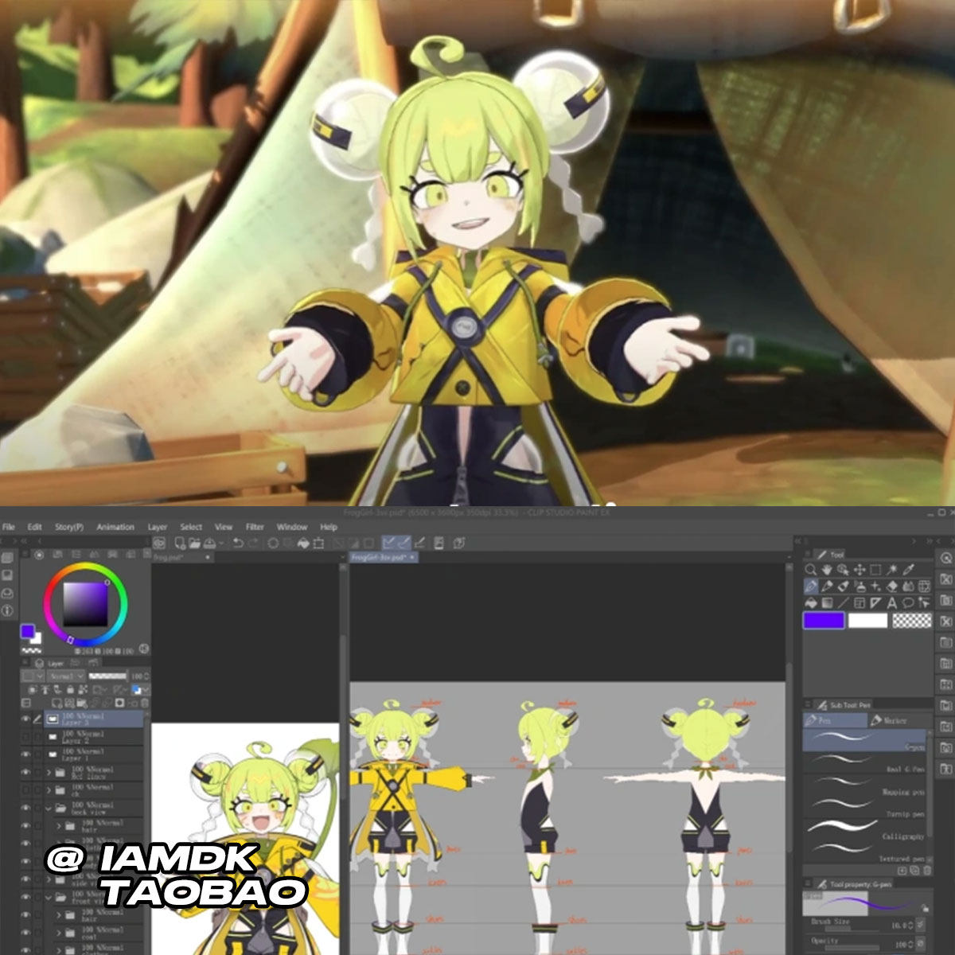Show Layer 2 by clicking its visibility box

tap(25, 737)
